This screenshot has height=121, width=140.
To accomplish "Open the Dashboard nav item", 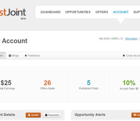I will pos(51,12).
